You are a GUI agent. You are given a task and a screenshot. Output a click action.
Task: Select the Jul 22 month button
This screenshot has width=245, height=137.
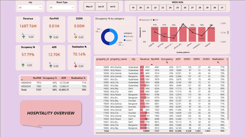click(113, 6)
